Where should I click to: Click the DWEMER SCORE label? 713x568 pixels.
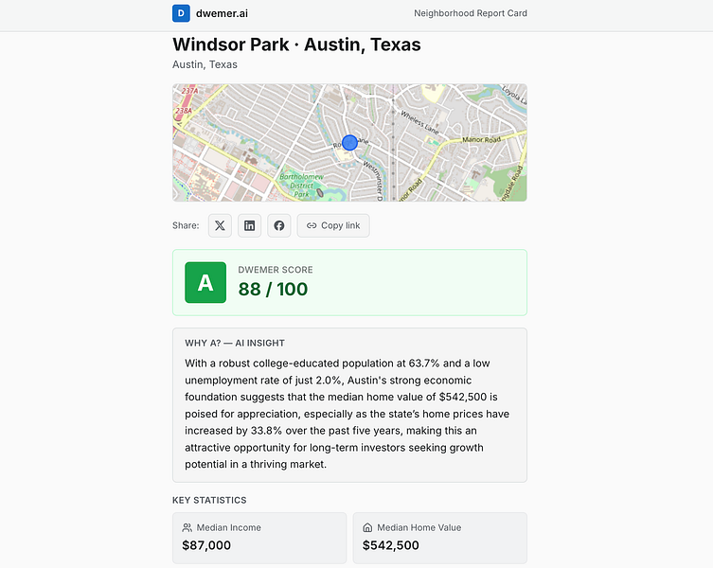click(x=276, y=270)
